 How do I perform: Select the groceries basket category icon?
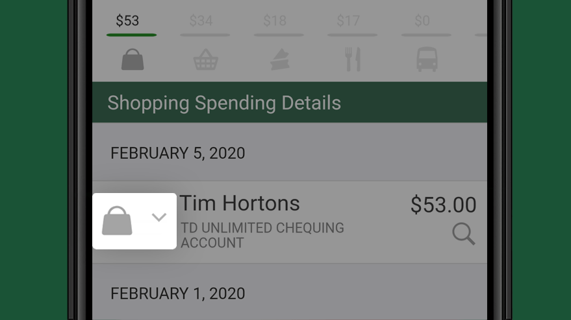(206, 59)
